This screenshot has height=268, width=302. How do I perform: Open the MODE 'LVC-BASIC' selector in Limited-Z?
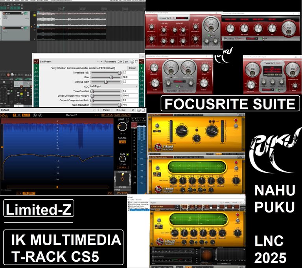click(x=122, y=193)
